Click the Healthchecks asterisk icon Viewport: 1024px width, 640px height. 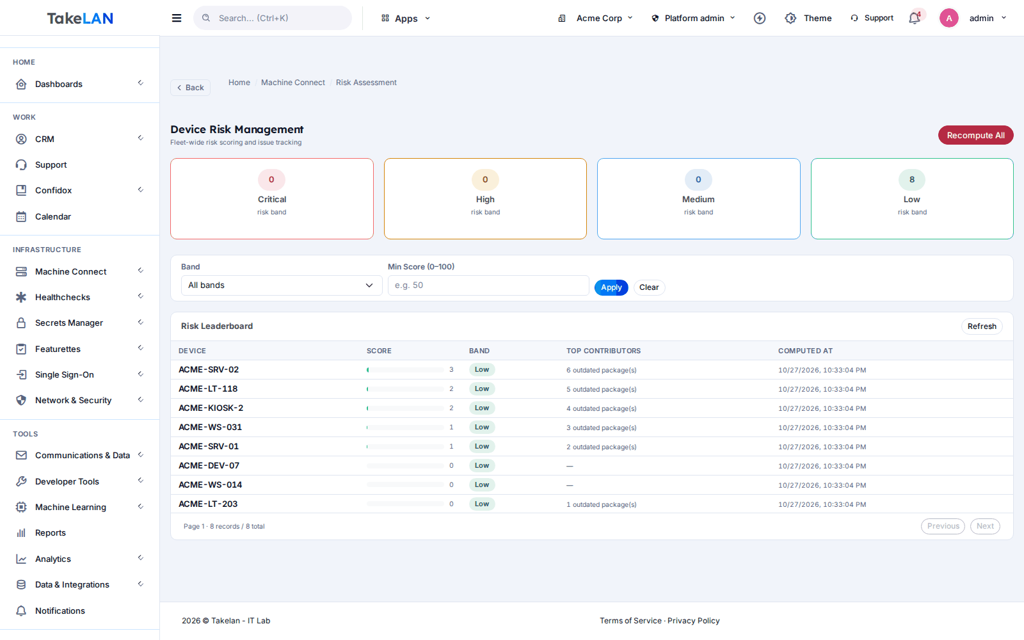(21, 297)
